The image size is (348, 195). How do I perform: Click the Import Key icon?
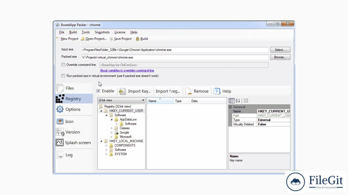[122, 91]
